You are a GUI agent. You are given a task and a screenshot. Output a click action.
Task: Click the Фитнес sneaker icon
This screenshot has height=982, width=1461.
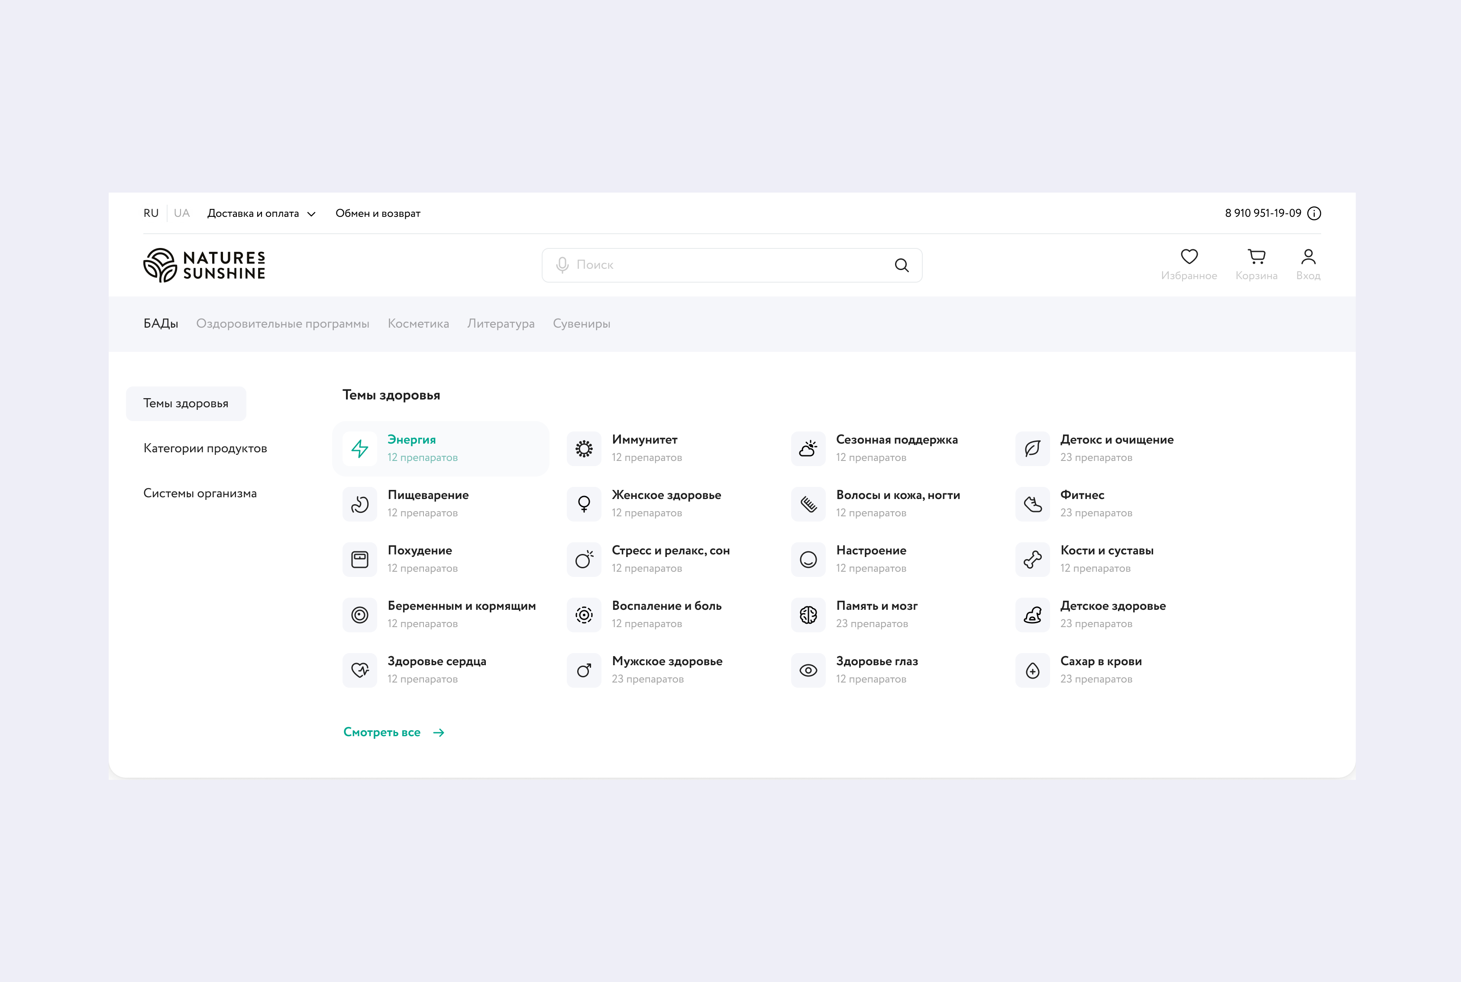[x=1032, y=504]
